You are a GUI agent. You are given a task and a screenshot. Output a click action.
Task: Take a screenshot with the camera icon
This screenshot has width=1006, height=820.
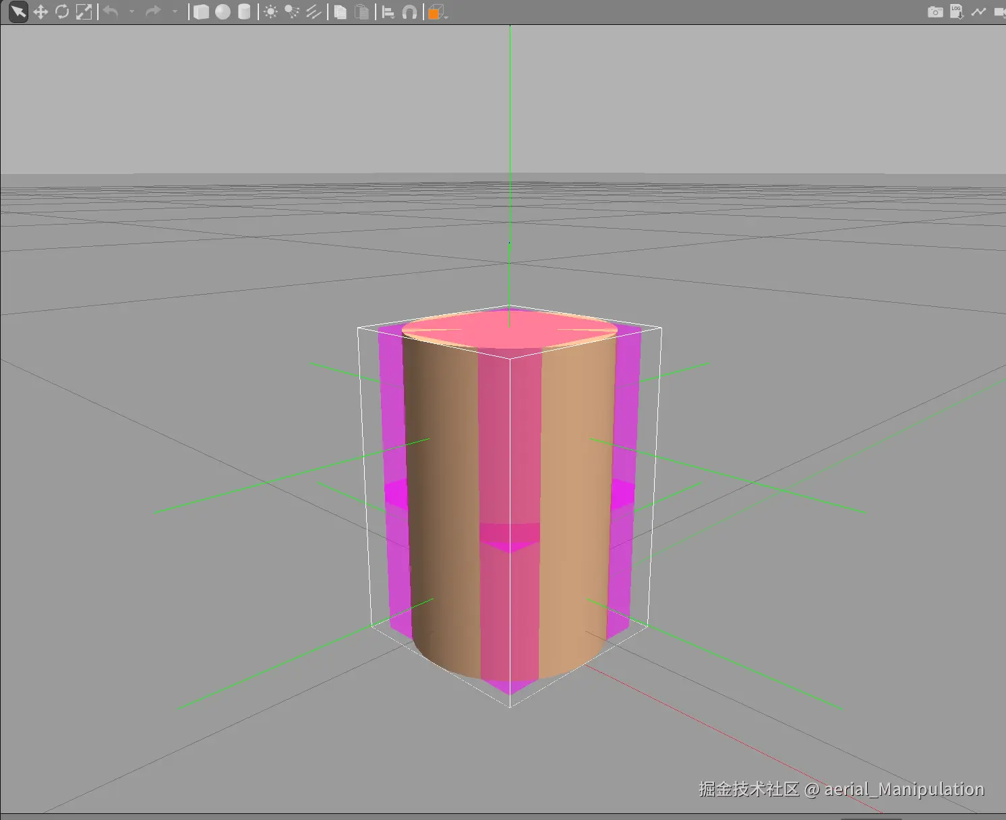pos(935,12)
